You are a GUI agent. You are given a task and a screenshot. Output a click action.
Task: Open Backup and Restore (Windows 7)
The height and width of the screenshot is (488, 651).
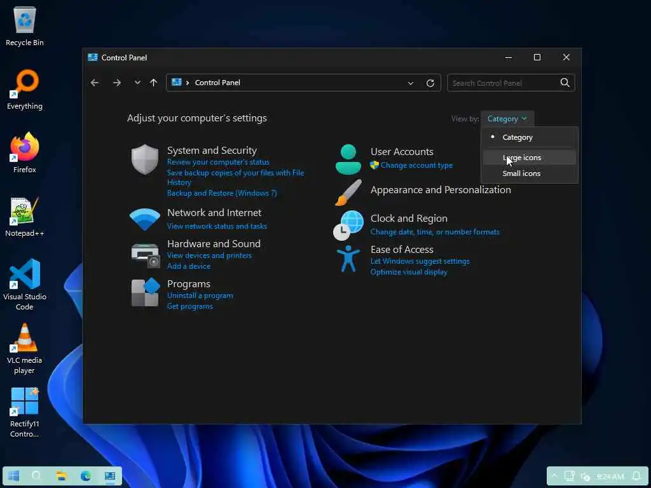tap(222, 193)
